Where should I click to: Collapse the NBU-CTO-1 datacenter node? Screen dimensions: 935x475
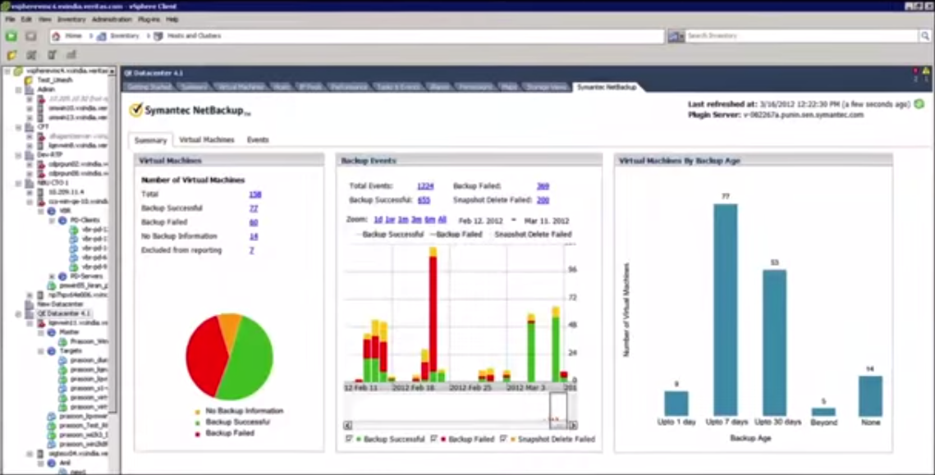19,184
